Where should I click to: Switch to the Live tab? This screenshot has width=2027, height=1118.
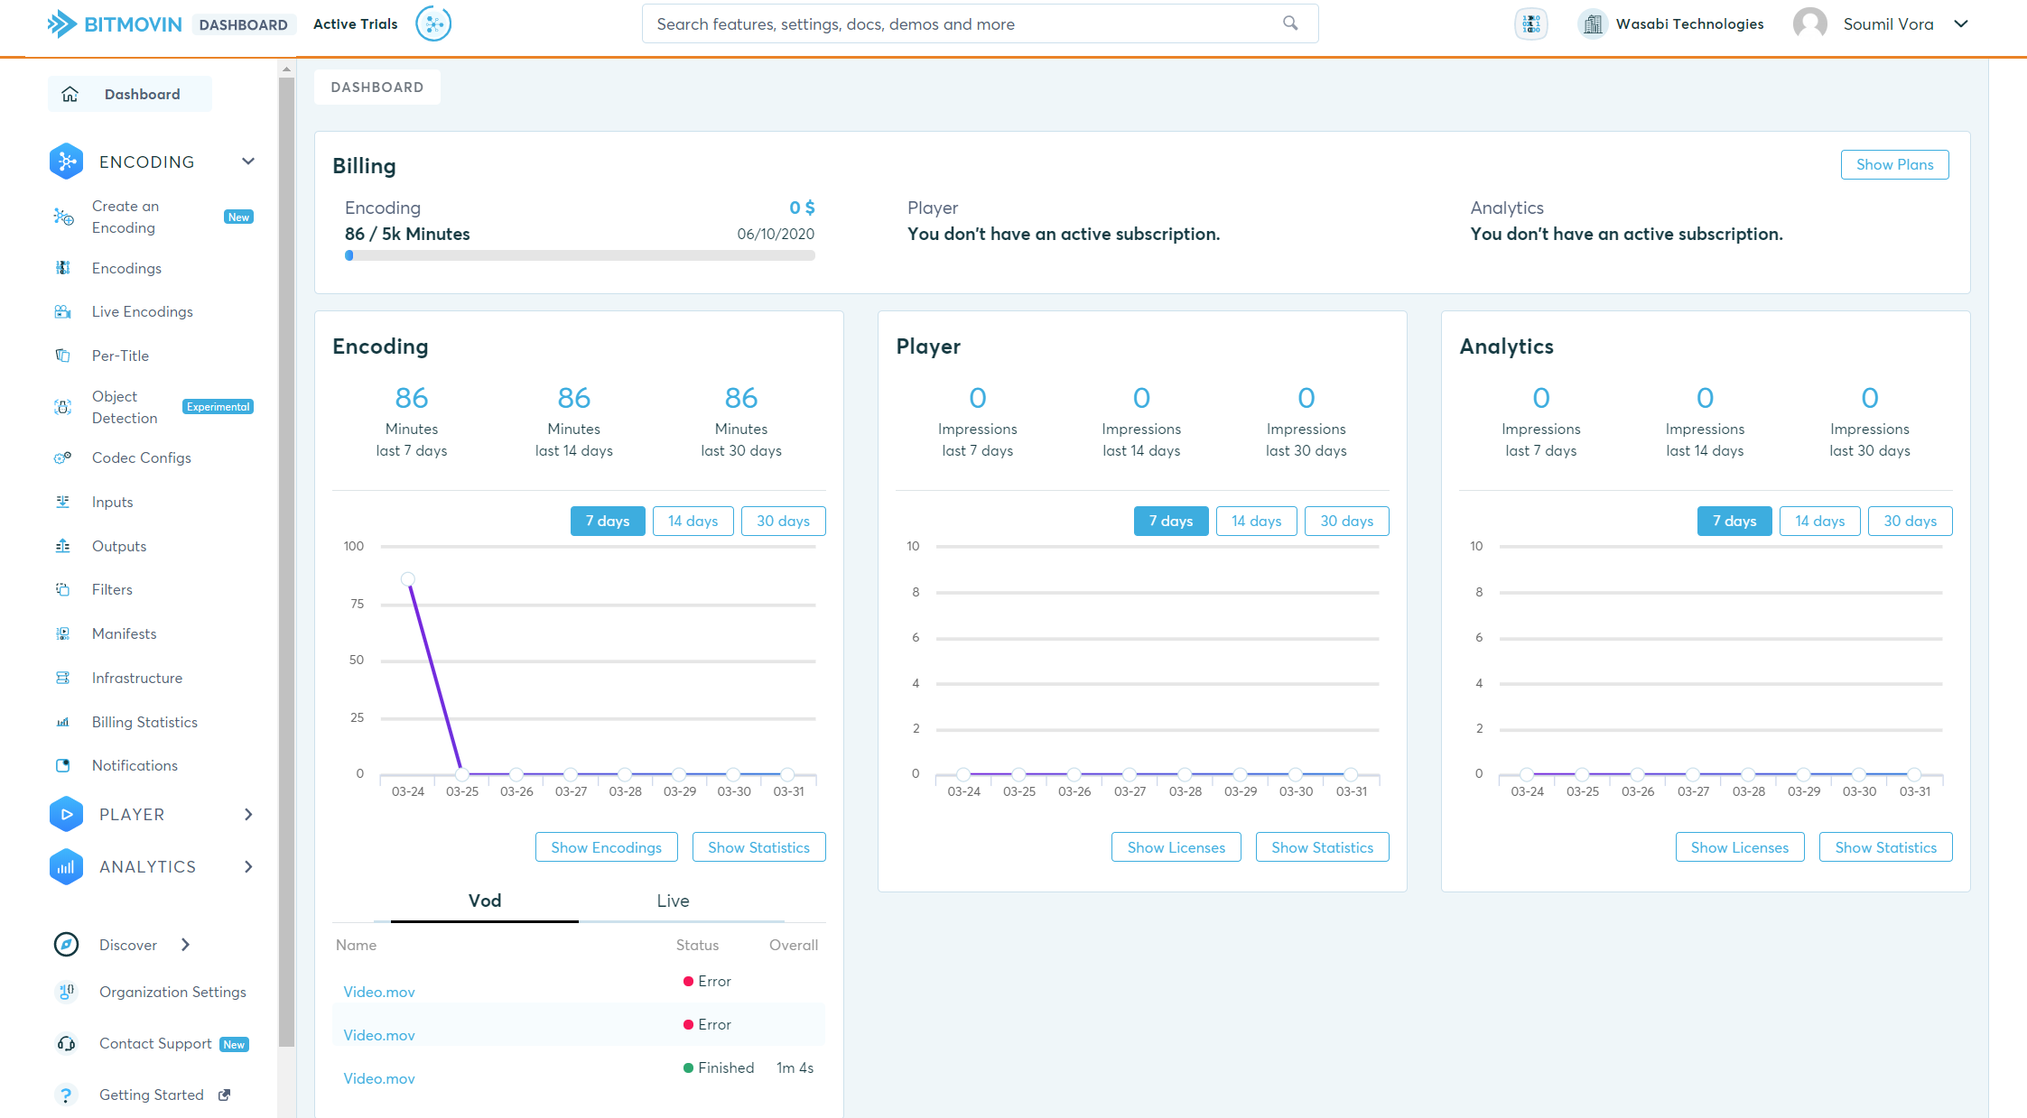673,901
